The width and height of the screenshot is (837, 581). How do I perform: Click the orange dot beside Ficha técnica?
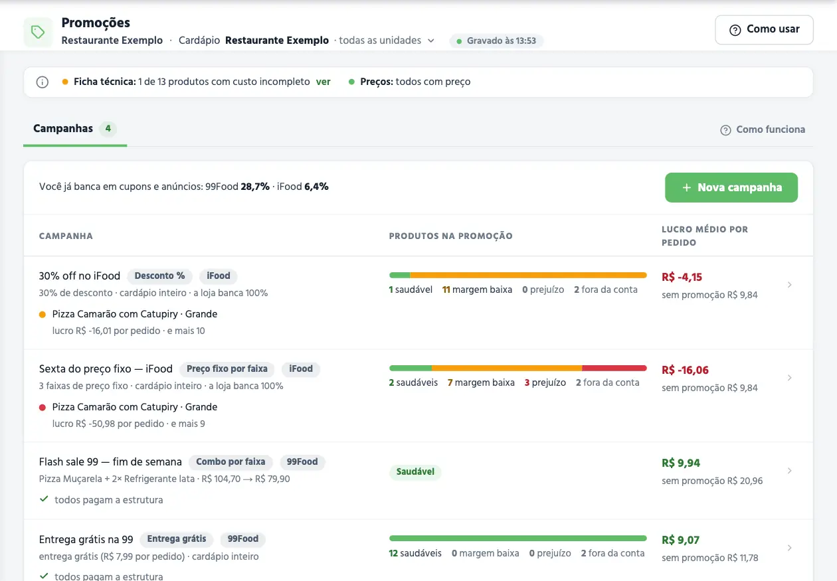65,82
